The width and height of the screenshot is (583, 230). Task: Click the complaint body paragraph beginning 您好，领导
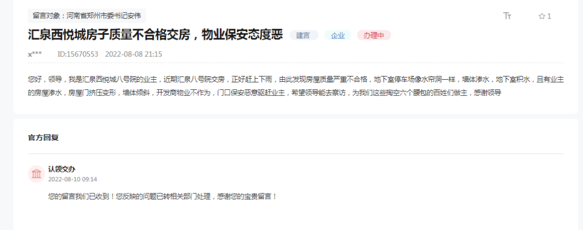click(x=296, y=86)
